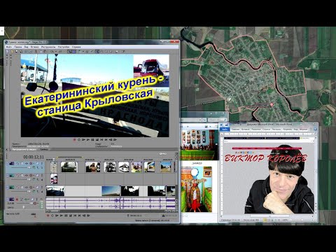Open Track Motion for video track 1
The width and height of the screenshot is (336, 252).
coord(22,163)
